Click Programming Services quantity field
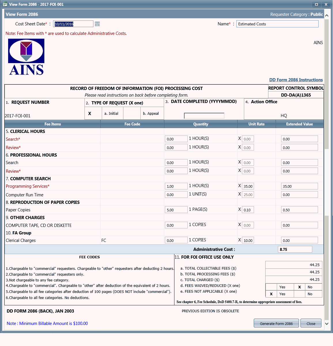This screenshot has height=346, width=333. [176, 186]
